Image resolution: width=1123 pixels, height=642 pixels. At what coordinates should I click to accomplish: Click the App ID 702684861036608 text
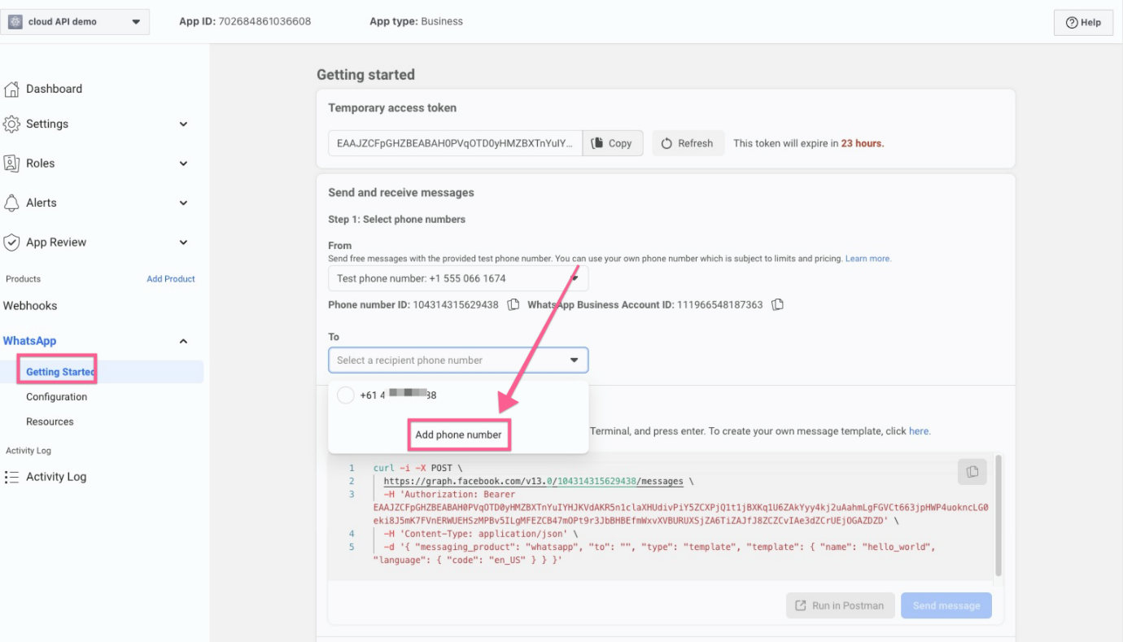[x=245, y=21]
